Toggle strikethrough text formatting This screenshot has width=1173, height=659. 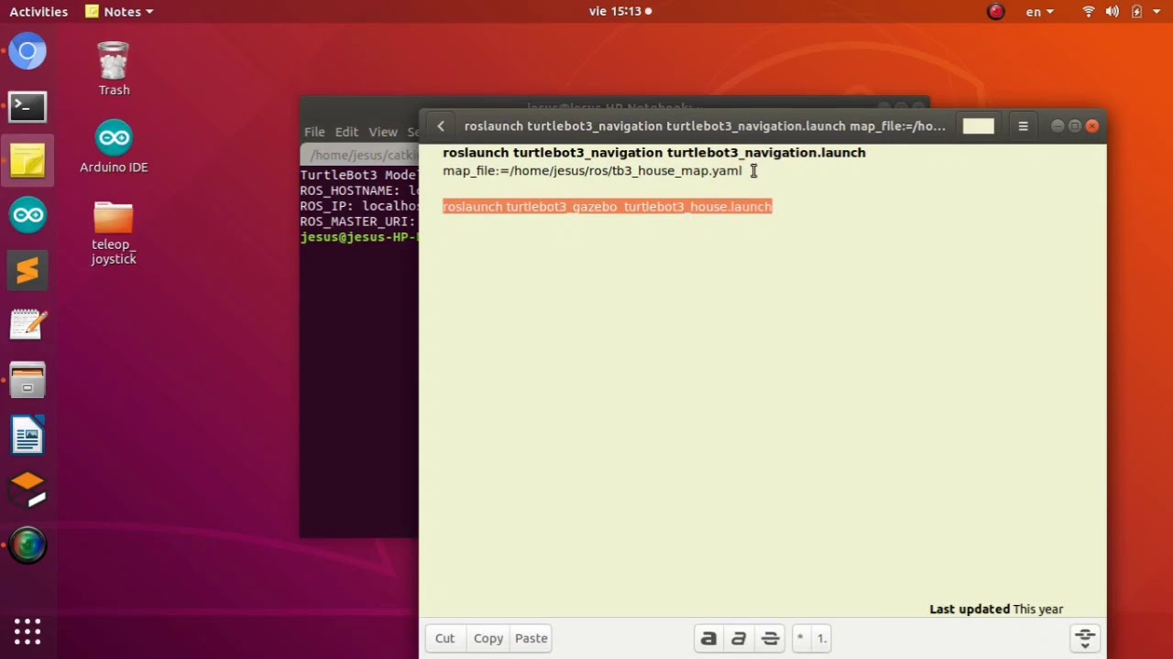pos(770,638)
